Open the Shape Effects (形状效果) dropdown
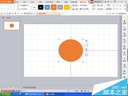 [85, 9]
